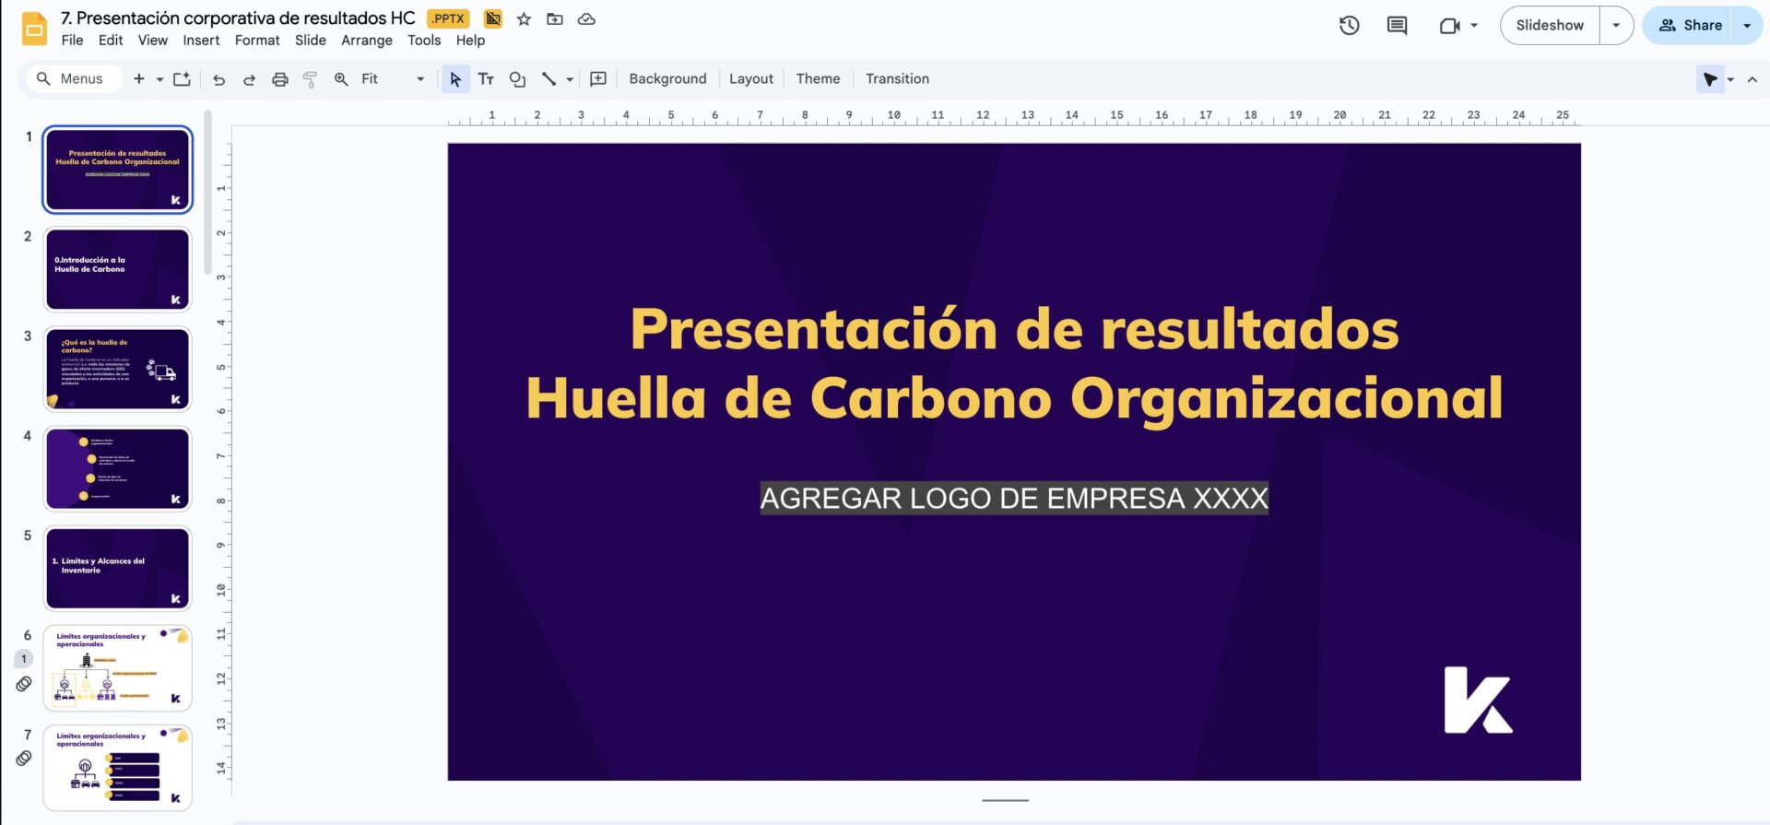Click the Undo arrow icon
Viewport: 1770px width, 825px height.
(218, 79)
